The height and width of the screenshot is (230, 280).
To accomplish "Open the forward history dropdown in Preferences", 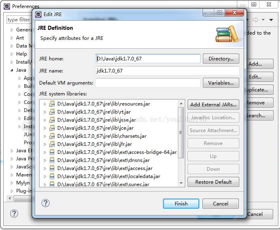I will point(263,20).
